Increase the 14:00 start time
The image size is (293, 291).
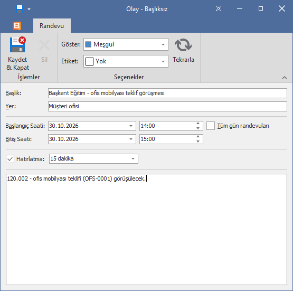198,124
